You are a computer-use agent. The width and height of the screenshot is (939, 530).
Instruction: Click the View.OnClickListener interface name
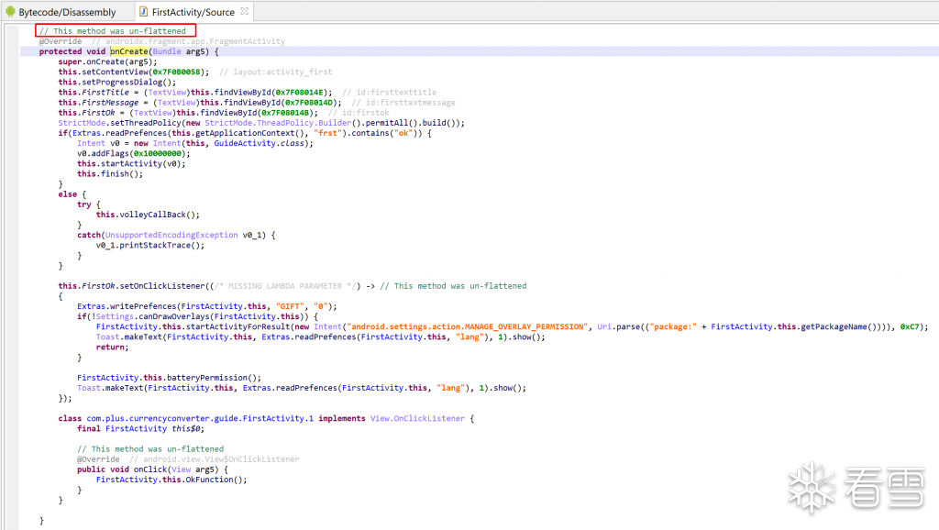click(x=417, y=418)
